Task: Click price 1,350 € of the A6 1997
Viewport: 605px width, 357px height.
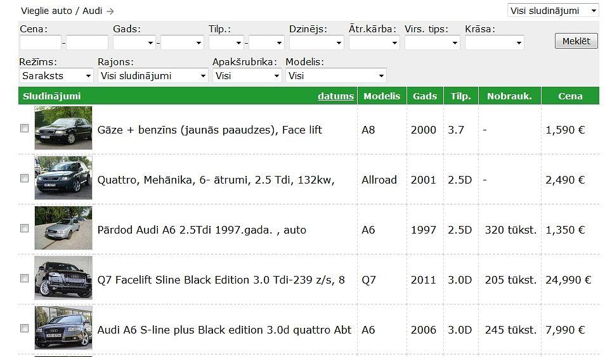Action: coord(565,230)
